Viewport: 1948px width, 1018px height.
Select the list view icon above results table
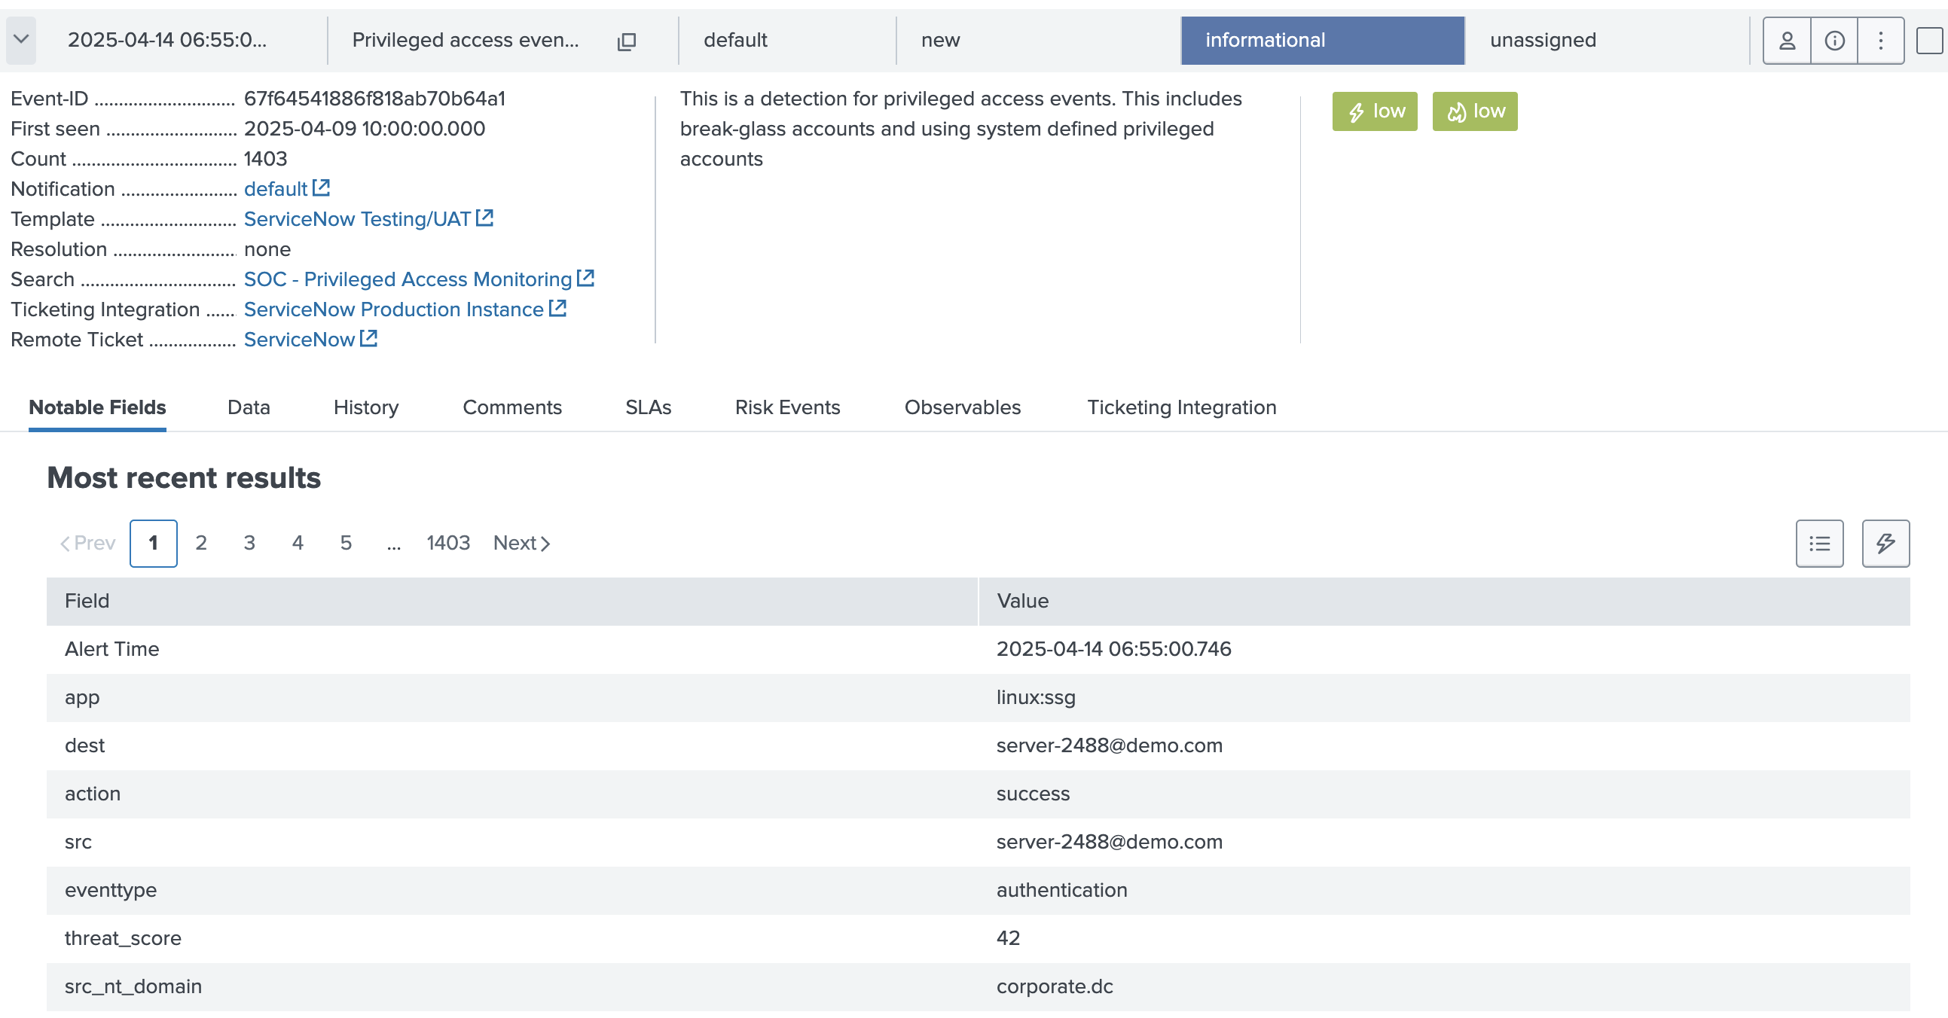click(x=1819, y=543)
